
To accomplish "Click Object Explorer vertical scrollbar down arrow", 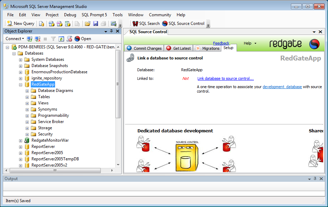I will point(118,165).
